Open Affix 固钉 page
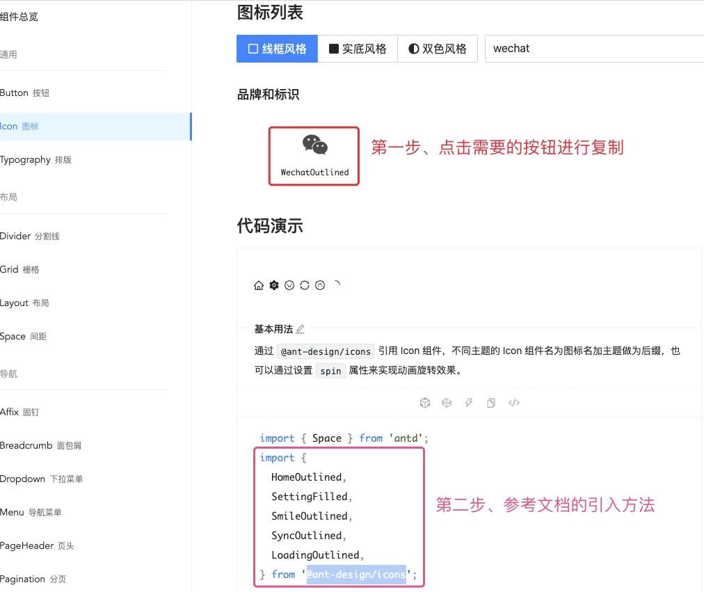This screenshot has height=592, width=704. point(19,412)
